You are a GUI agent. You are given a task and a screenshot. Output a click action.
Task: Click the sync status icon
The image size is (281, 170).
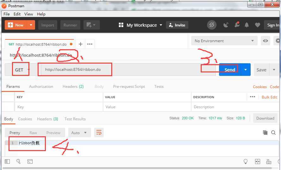coord(212,25)
